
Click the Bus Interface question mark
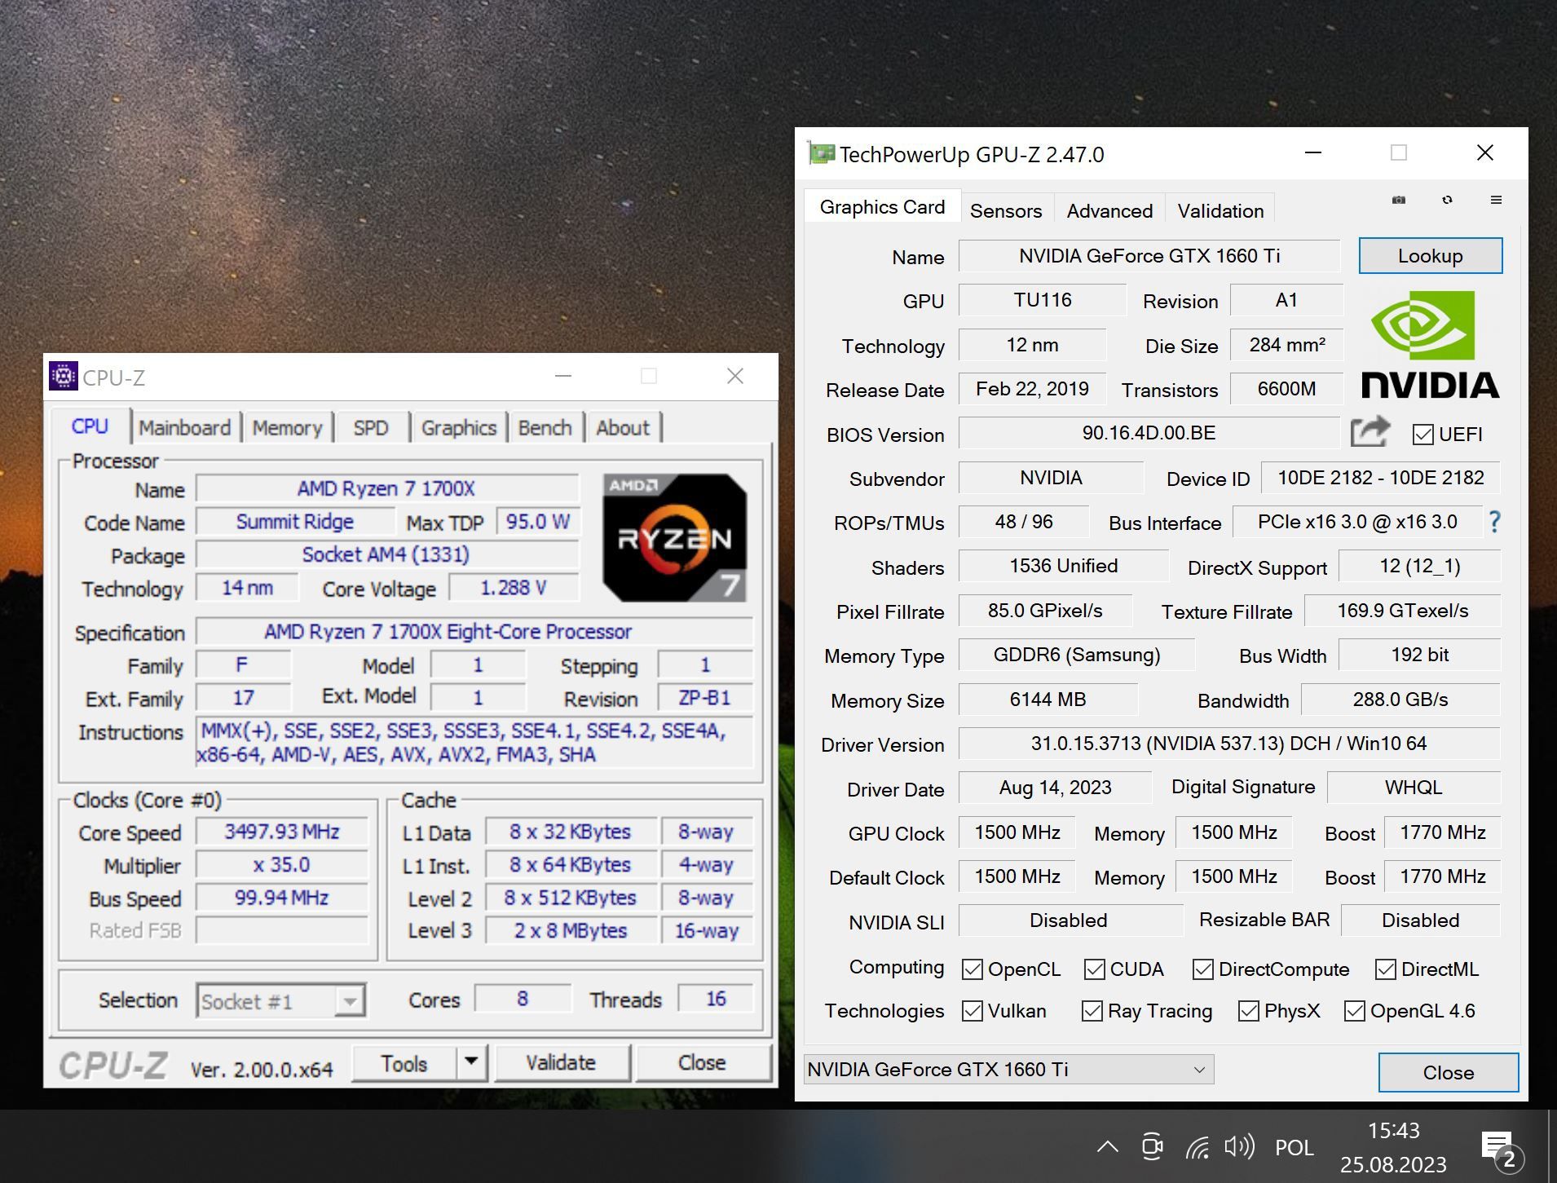click(x=1494, y=522)
